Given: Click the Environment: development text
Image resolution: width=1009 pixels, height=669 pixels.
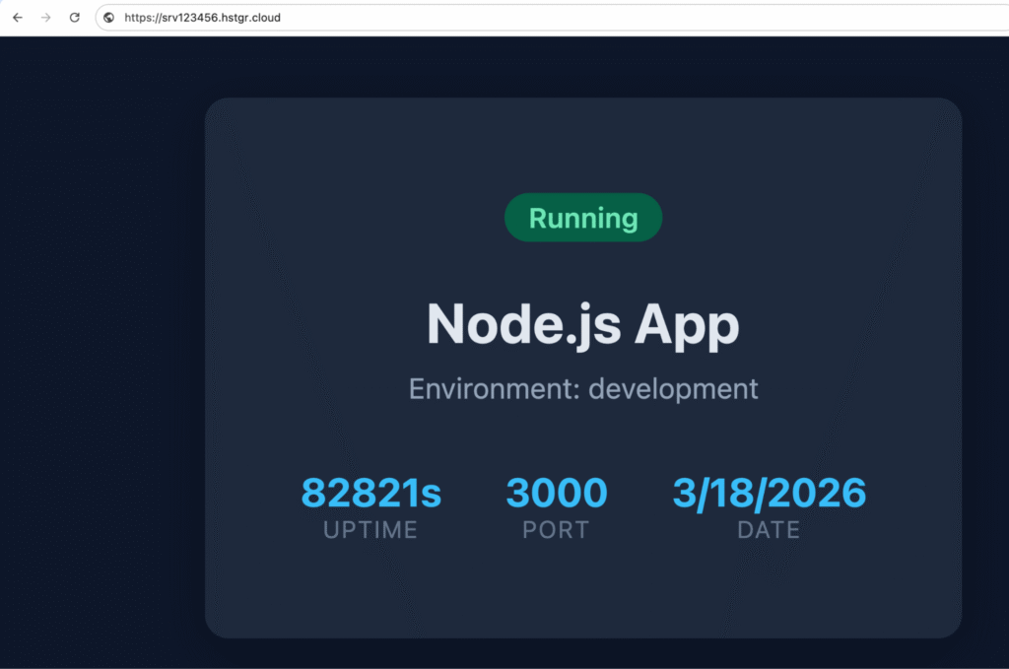Looking at the screenshot, I should click(582, 388).
